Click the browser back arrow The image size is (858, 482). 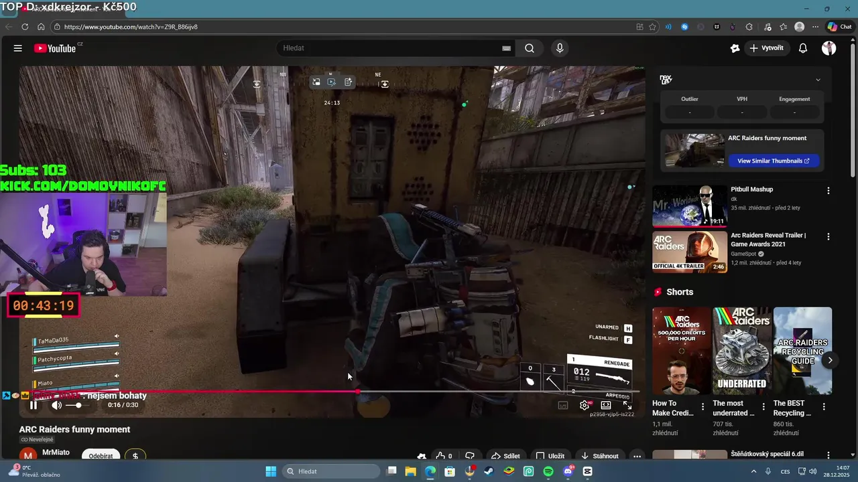[x=9, y=27]
